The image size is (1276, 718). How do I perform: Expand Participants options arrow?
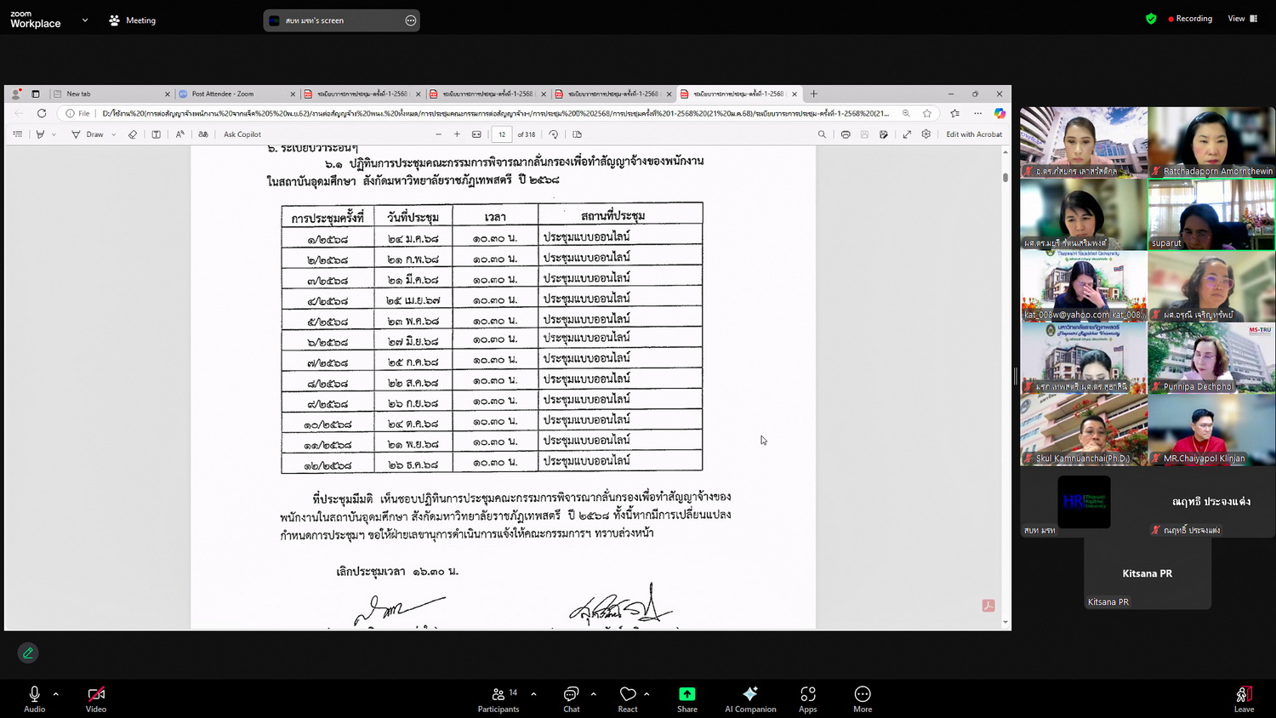533,694
